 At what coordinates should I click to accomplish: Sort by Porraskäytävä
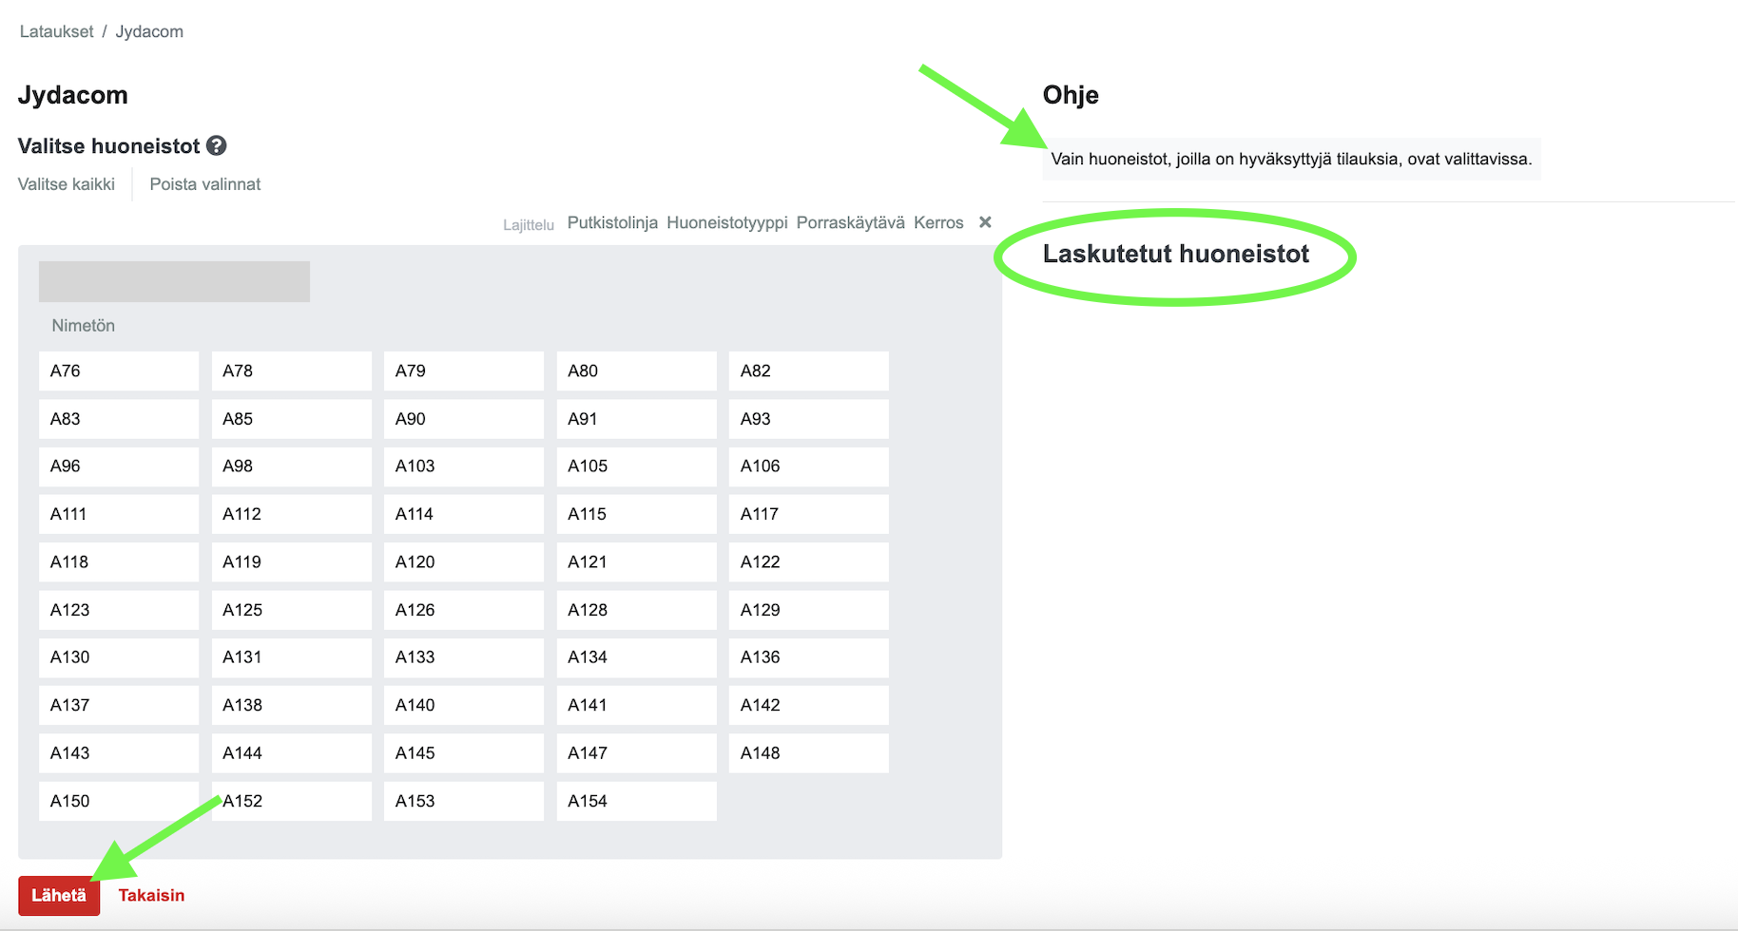(850, 222)
